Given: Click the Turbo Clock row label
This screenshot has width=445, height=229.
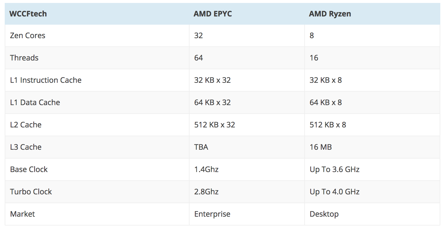Looking at the screenshot, I should (x=31, y=192).
